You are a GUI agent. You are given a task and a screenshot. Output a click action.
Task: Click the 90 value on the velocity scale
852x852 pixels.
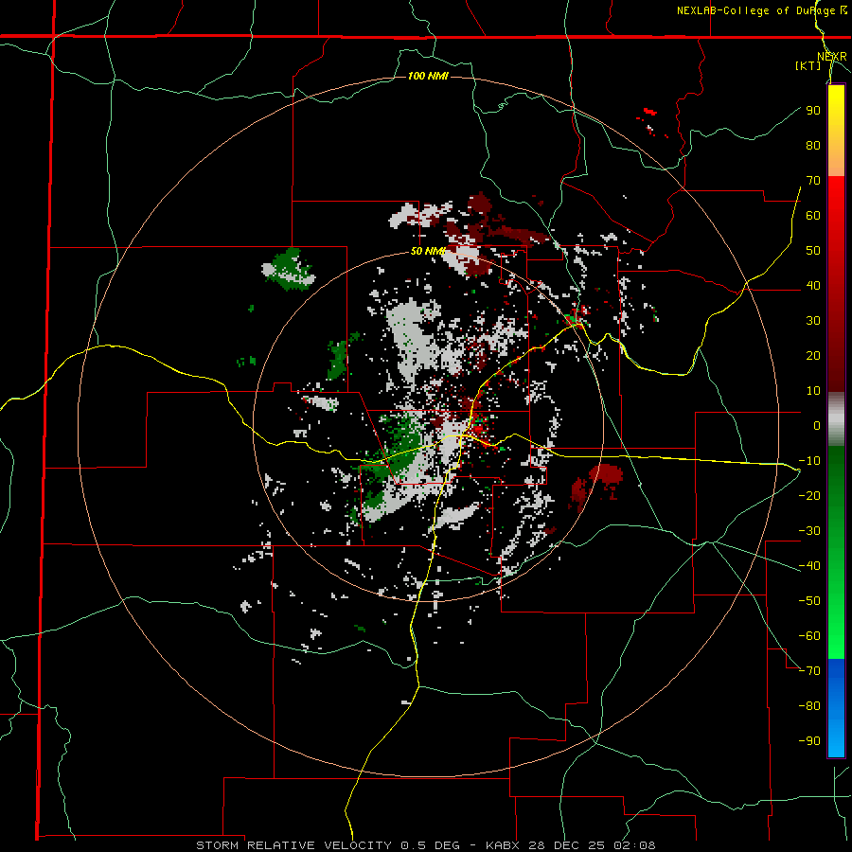(813, 111)
